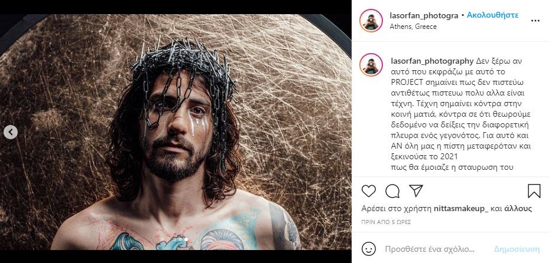Open comments via the speech bubble icon

(x=392, y=191)
